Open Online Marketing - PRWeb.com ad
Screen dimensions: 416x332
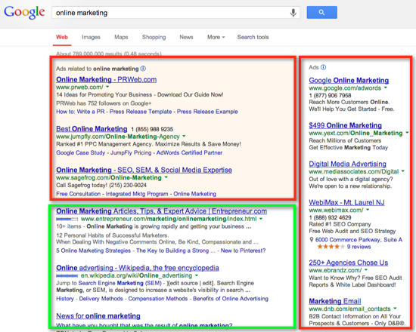107,79
